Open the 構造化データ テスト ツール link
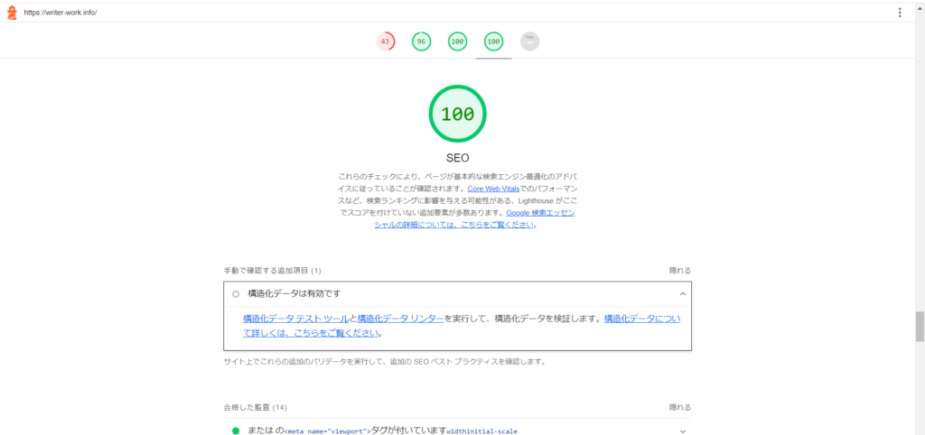This screenshot has width=925, height=435. pos(295,319)
